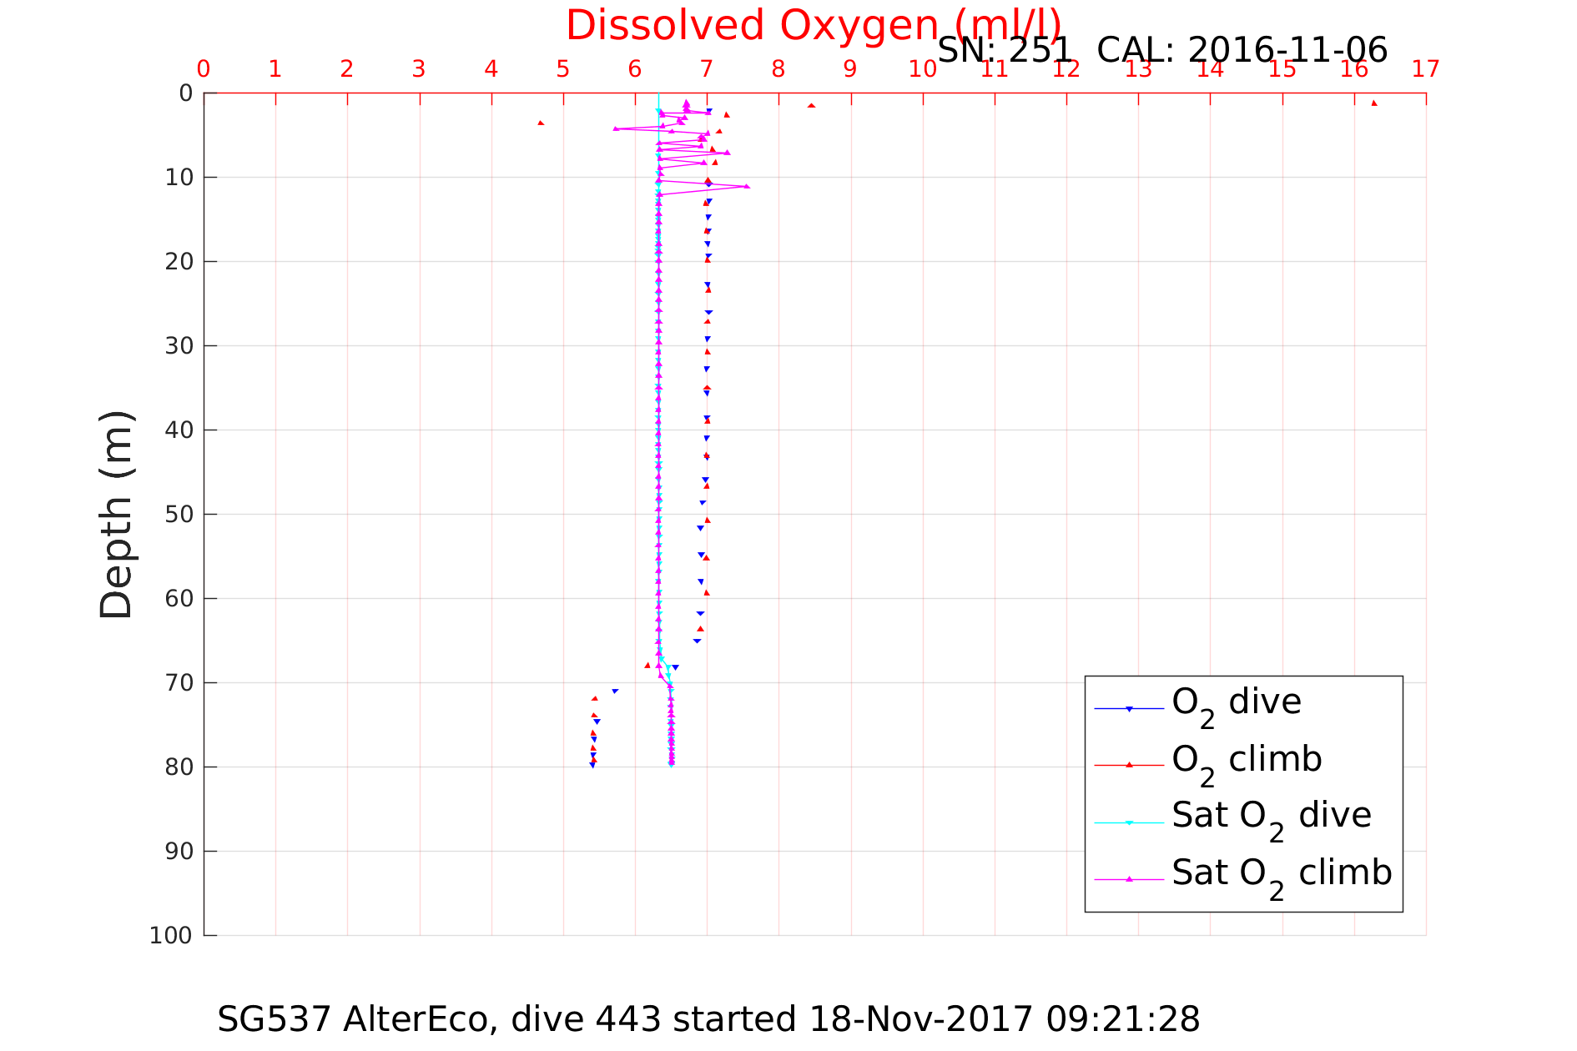The width and height of the screenshot is (1577, 1051).
Task: Click the red oxygen tick label '4'
Action: click(x=491, y=69)
